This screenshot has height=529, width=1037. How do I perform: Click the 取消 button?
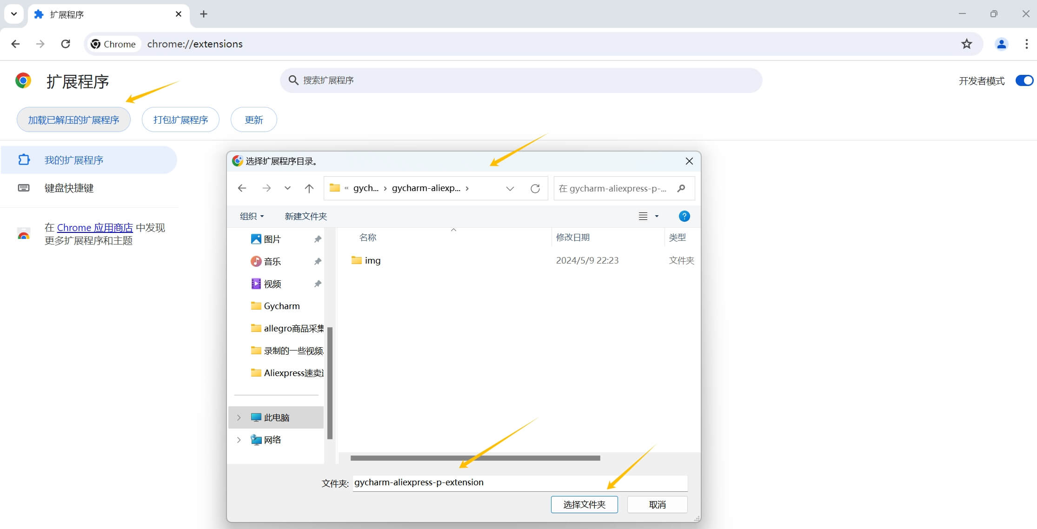pyautogui.click(x=657, y=504)
